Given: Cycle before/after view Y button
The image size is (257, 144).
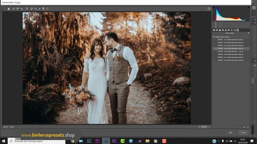Looking at the screenshot, I should pos(199,127).
